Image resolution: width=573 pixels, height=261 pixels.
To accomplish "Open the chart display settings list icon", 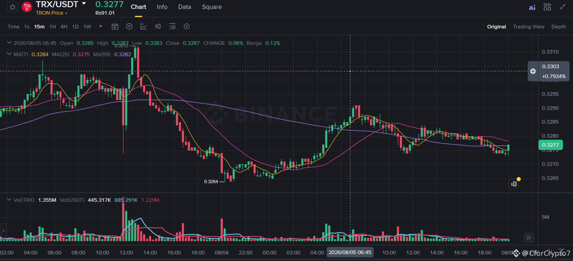I will (x=172, y=27).
